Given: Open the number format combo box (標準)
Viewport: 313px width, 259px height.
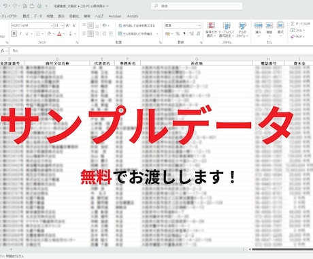Looking at the screenshot, I should [x=182, y=25].
